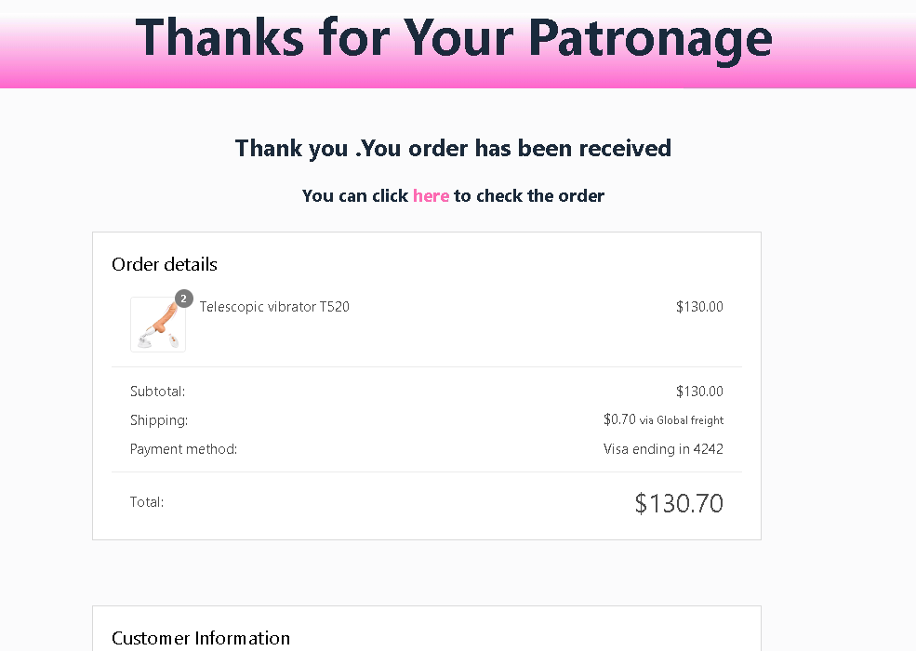
Task: Select the $130.70 total amount
Action: click(x=679, y=503)
